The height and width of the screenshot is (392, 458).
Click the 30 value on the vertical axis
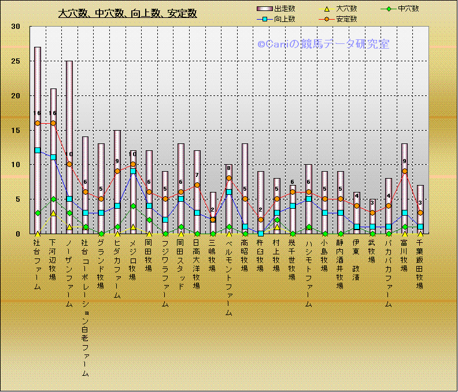[x=16, y=27]
